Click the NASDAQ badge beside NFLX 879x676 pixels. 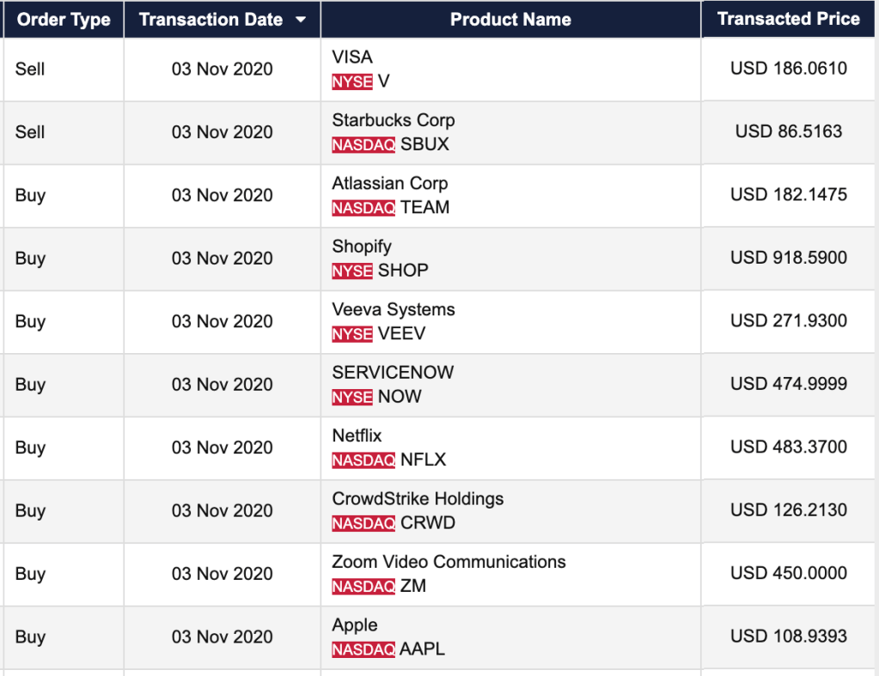[x=363, y=460]
